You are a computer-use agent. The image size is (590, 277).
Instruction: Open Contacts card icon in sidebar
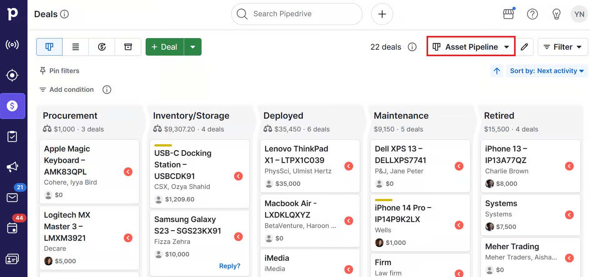tap(12, 259)
